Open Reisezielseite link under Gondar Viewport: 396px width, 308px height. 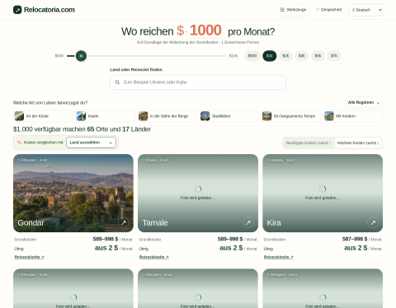[x=30, y=257]
